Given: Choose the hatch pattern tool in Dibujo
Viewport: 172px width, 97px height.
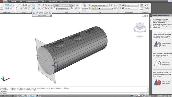Looking at the screenshot, I should [x=26, y=5].
